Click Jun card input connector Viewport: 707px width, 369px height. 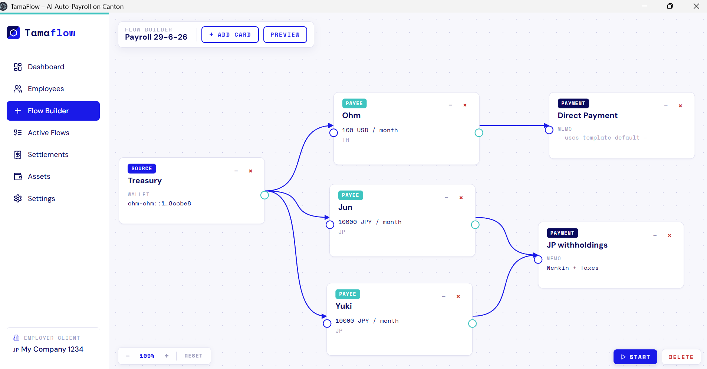coord(330,225)
